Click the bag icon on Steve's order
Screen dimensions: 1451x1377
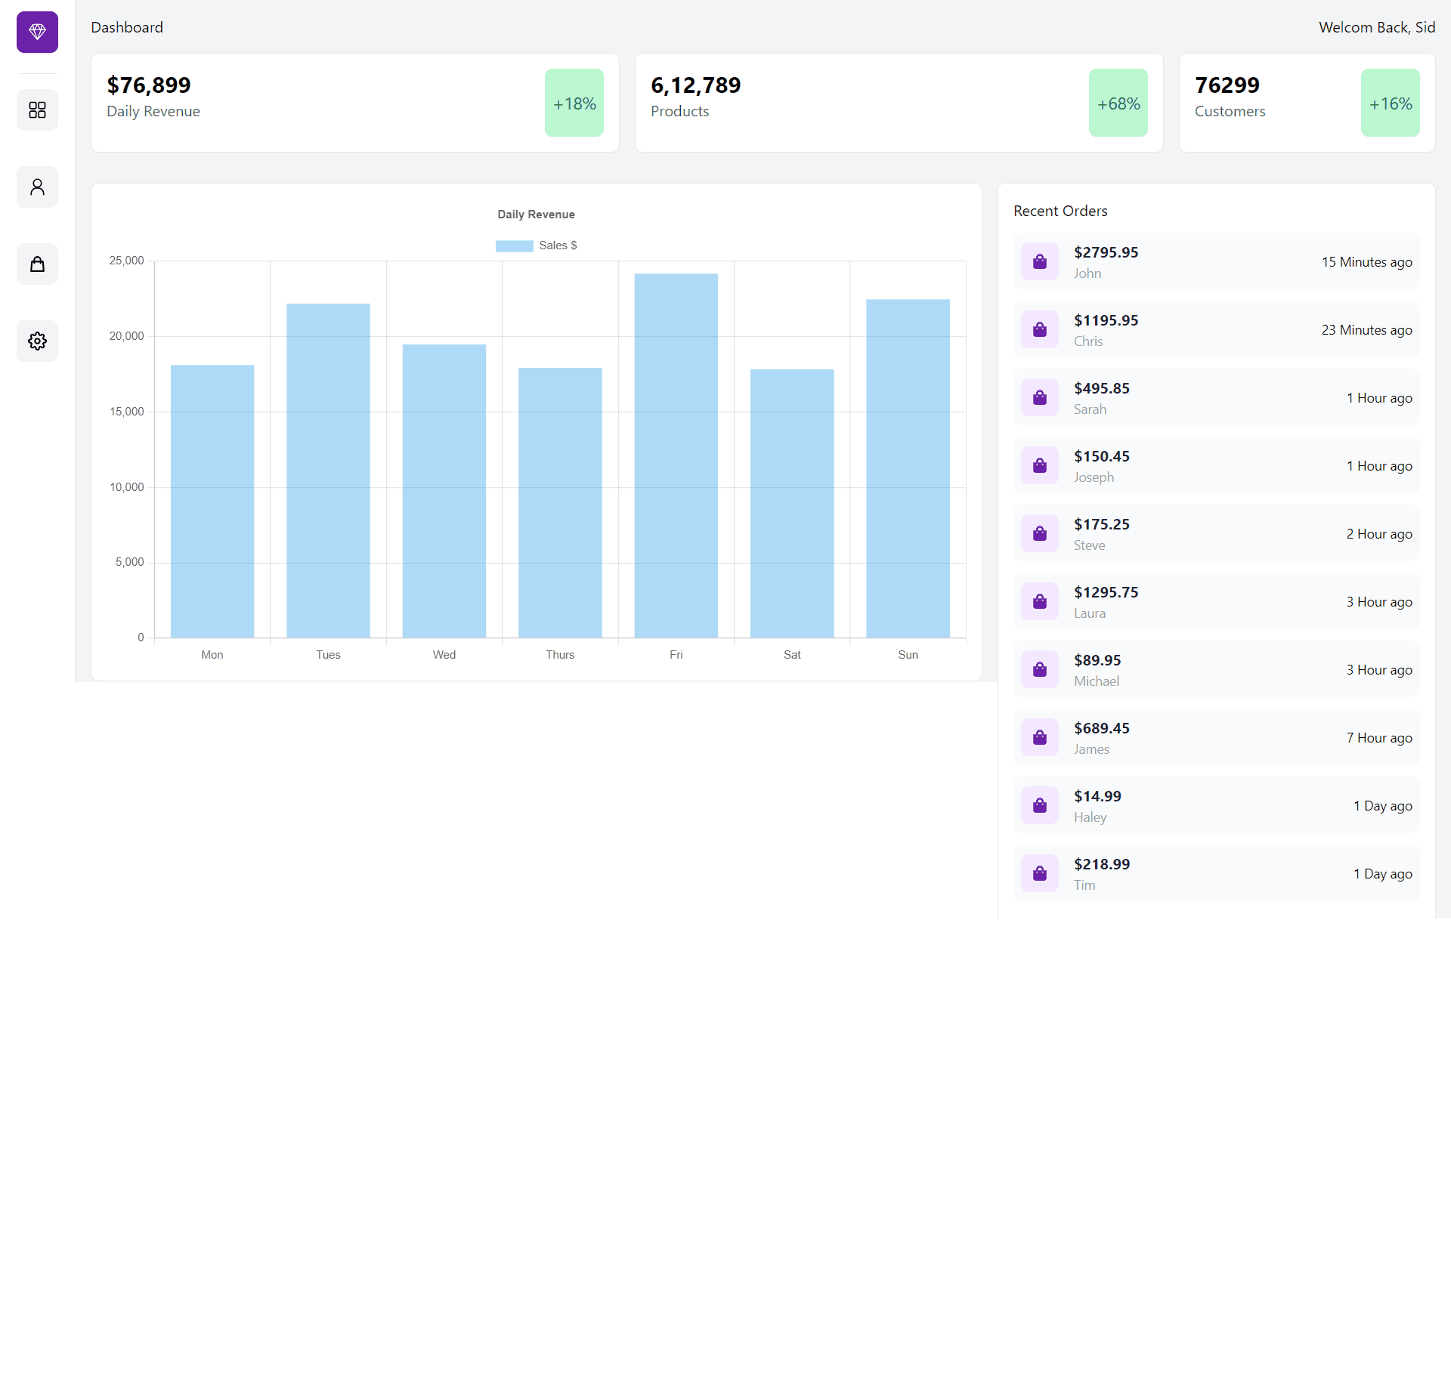(x=1040, y=533)
